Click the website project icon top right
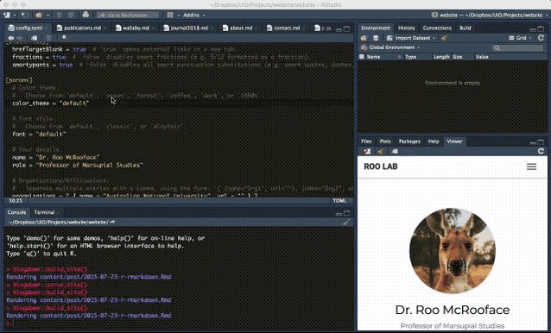This screenshot has height=333, width=551. [434, 15]
